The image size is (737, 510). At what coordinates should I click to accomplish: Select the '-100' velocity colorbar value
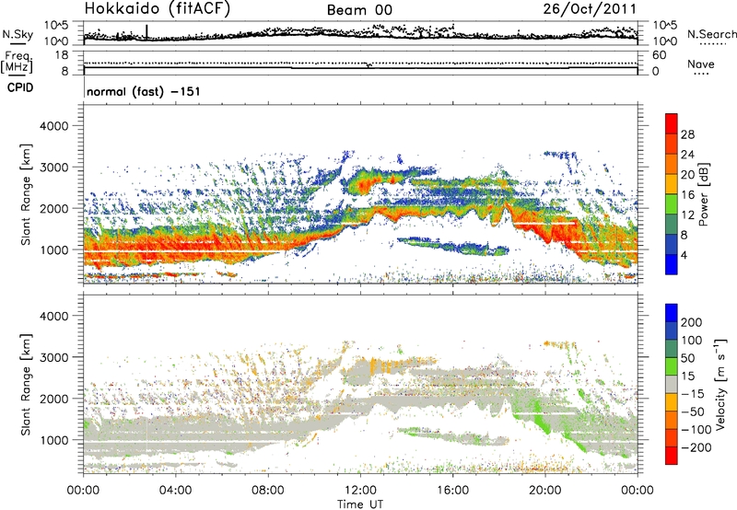696,430
